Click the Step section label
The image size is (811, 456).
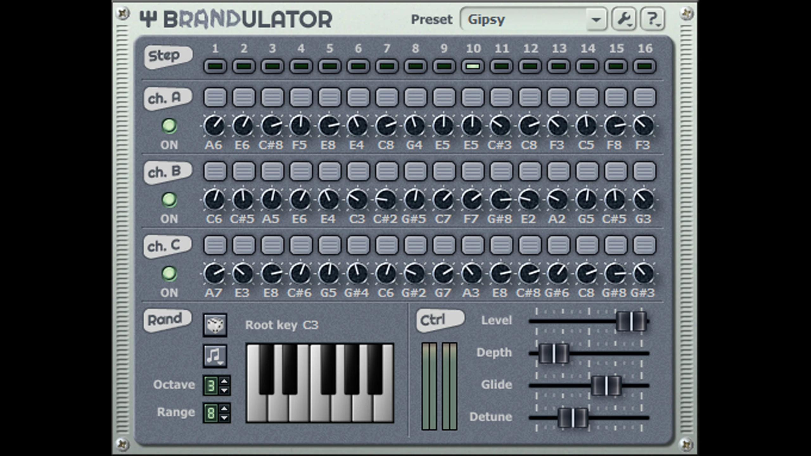coord(168,57)
